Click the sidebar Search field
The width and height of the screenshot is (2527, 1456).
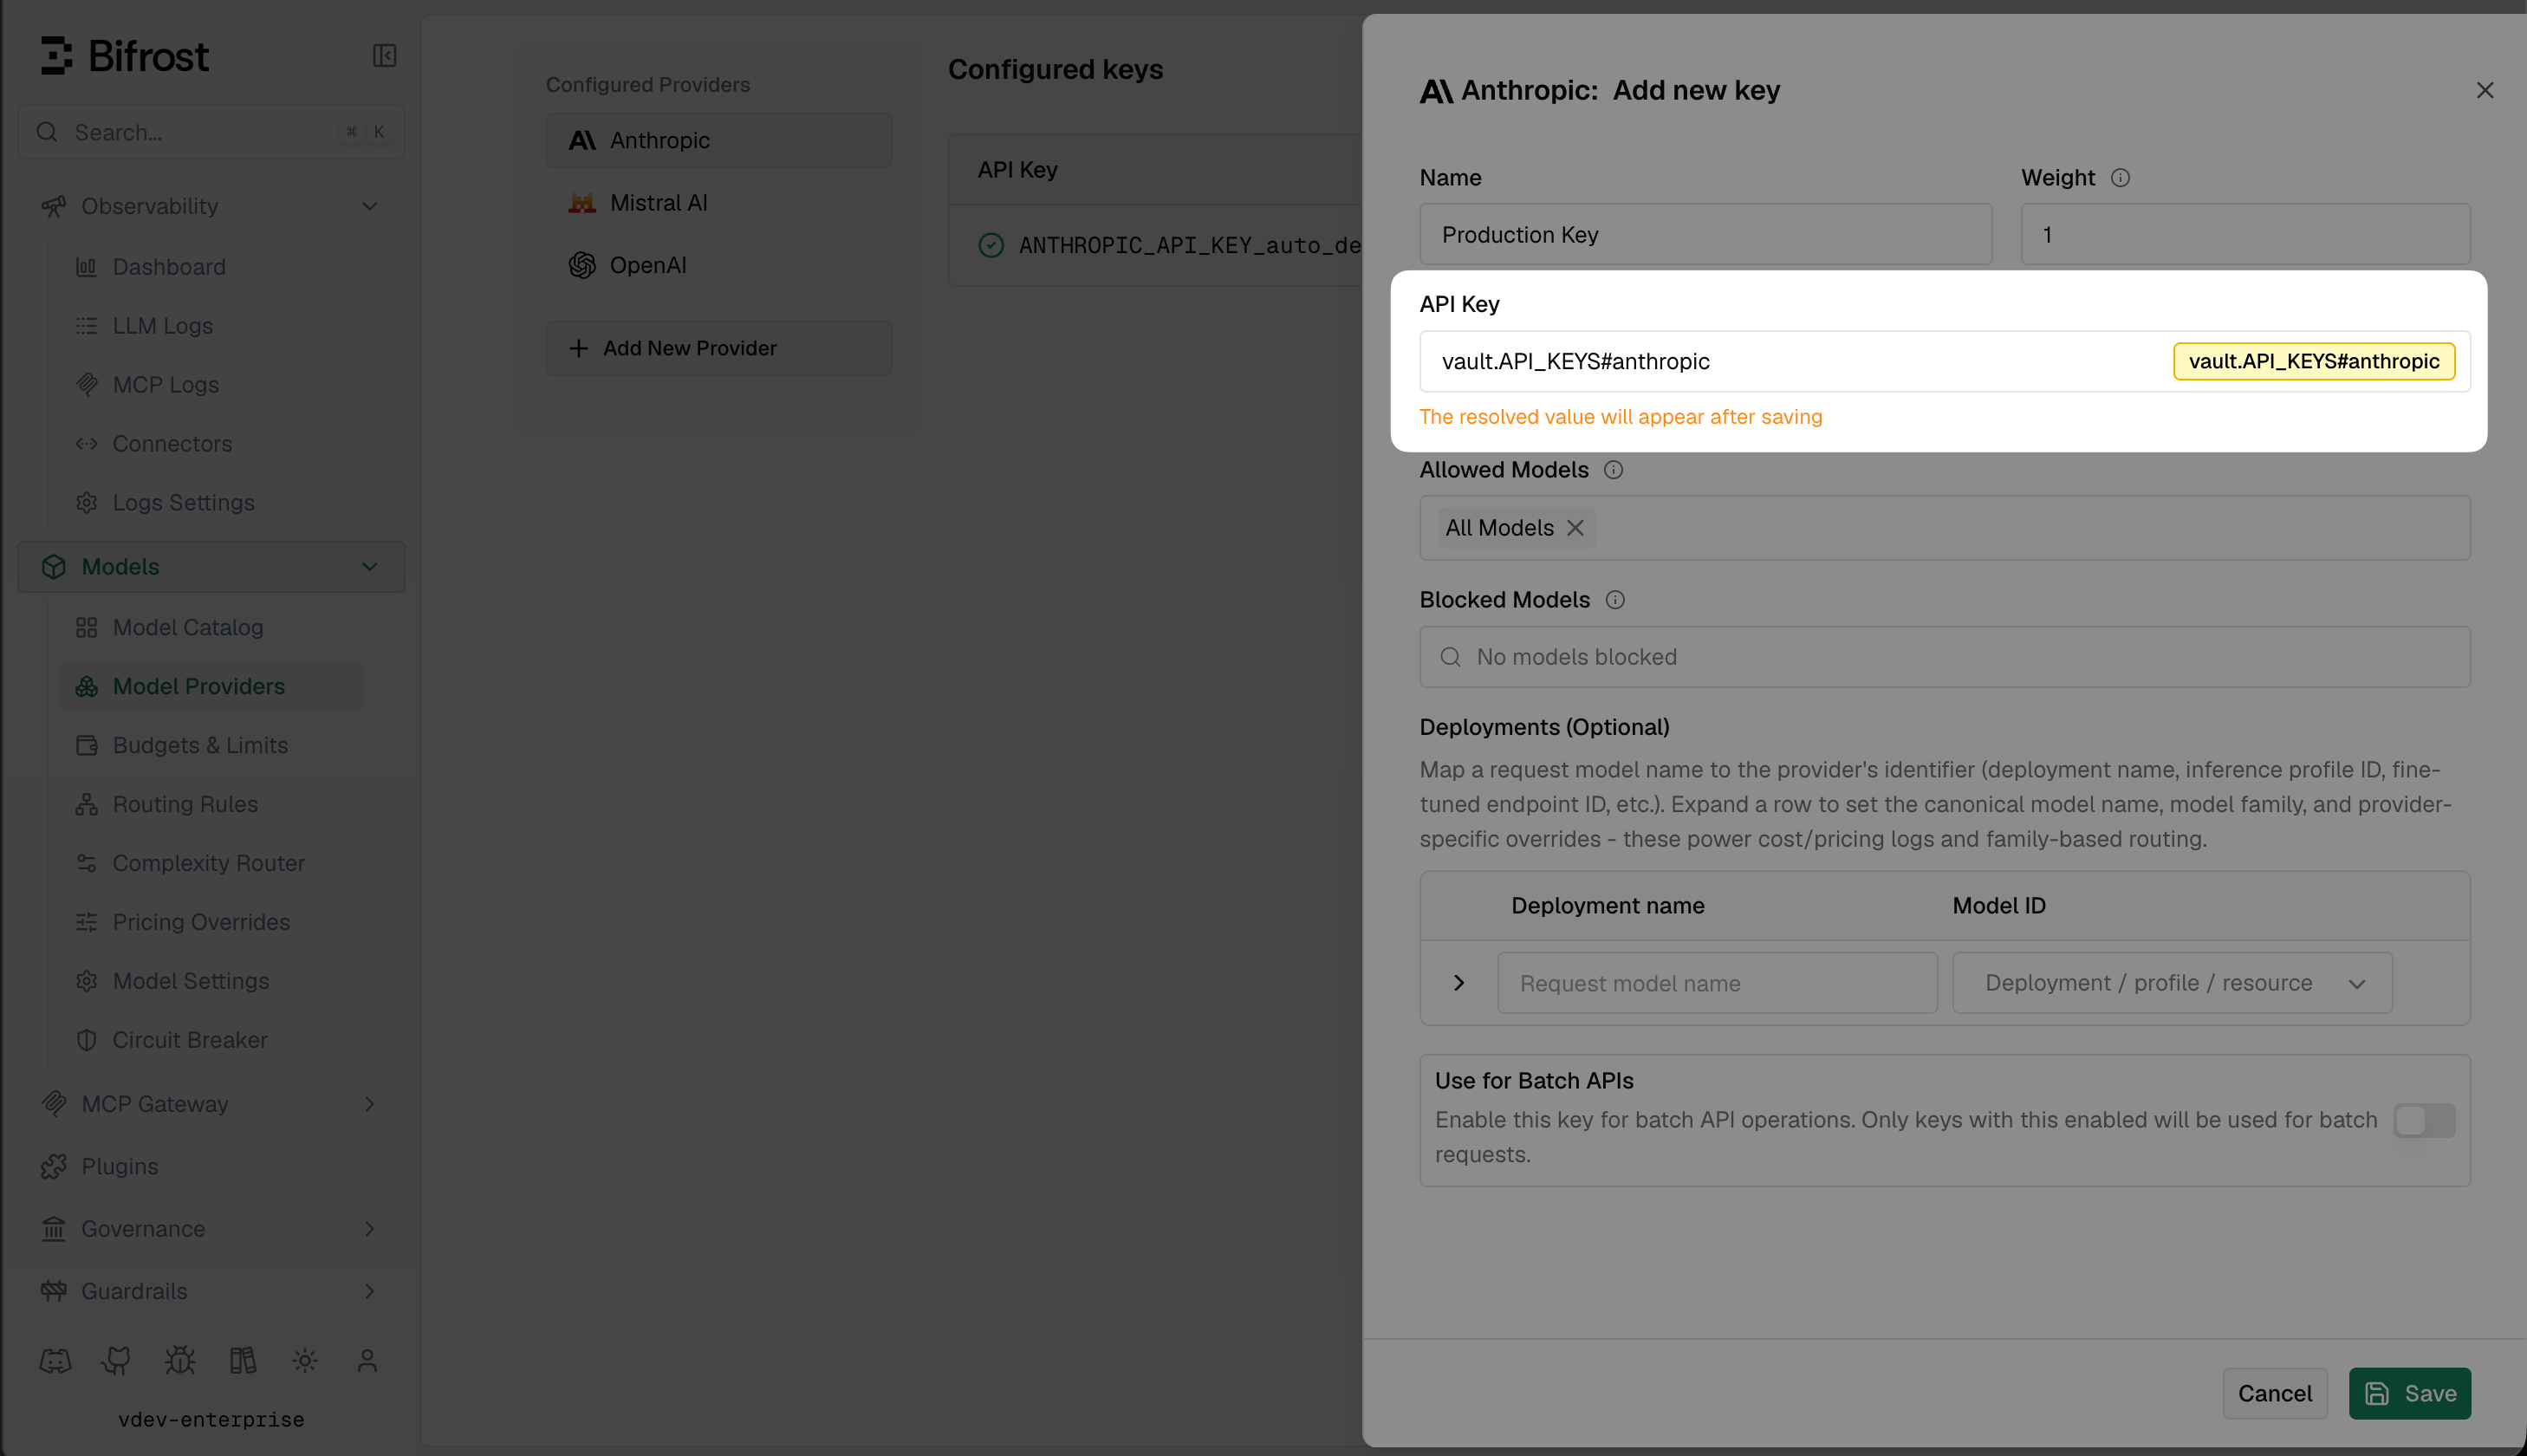[x=211, y=132]
